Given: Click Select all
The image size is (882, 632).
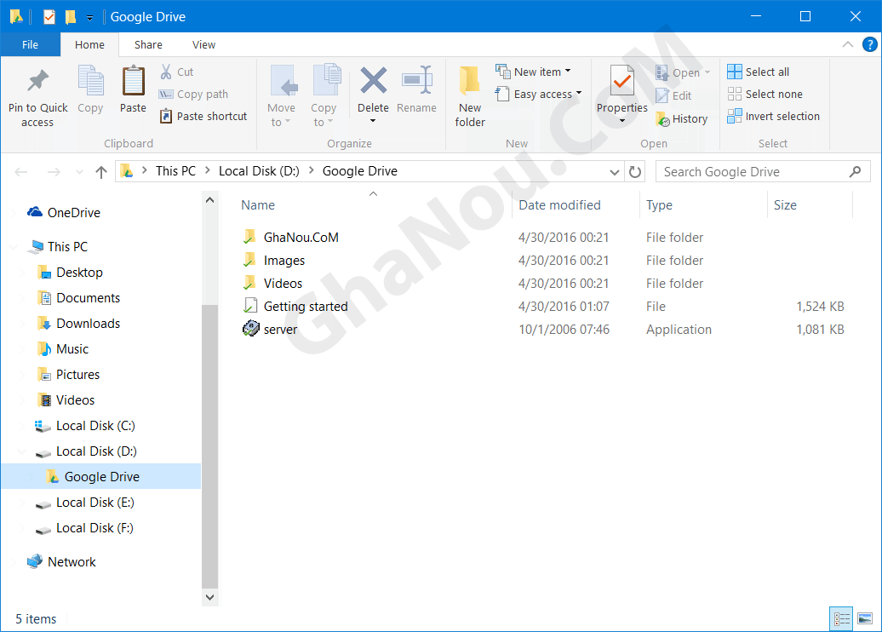Looking at the screenshot, I should pos(759,72).
